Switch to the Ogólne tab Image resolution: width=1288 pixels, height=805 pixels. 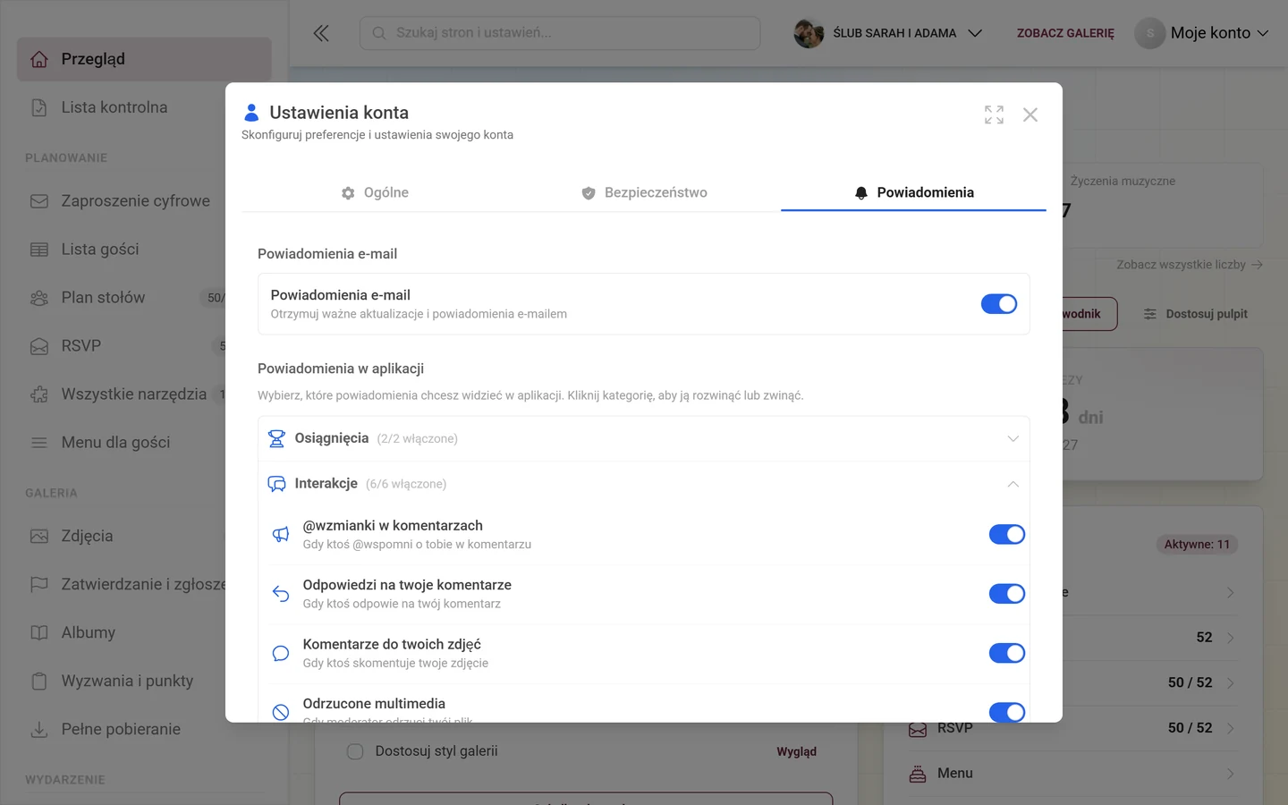pos(375,192)
